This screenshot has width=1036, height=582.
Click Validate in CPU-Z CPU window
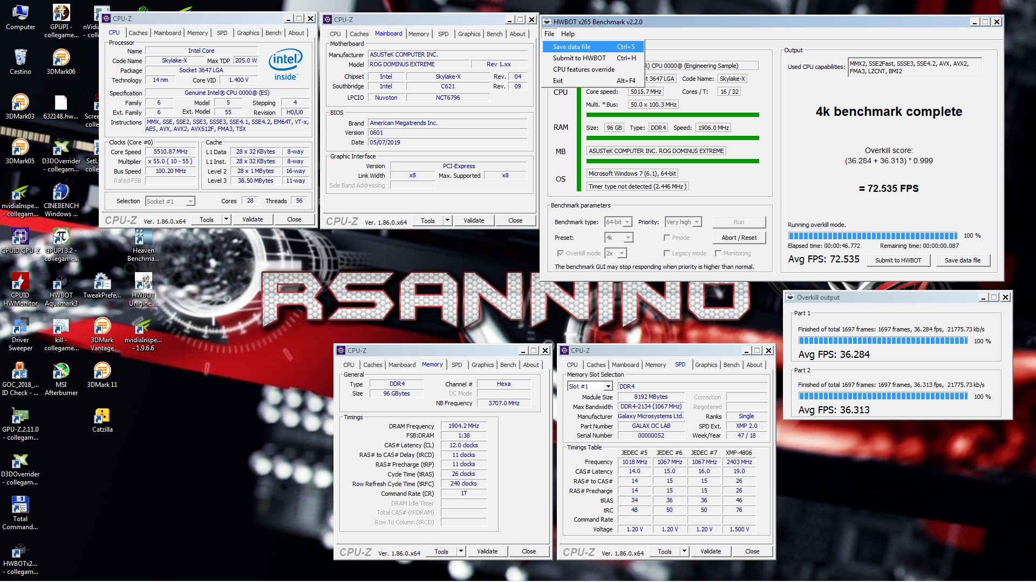pos(253,219)
